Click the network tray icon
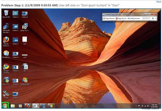Screen dimensions: 162x111 click(145, 106)
